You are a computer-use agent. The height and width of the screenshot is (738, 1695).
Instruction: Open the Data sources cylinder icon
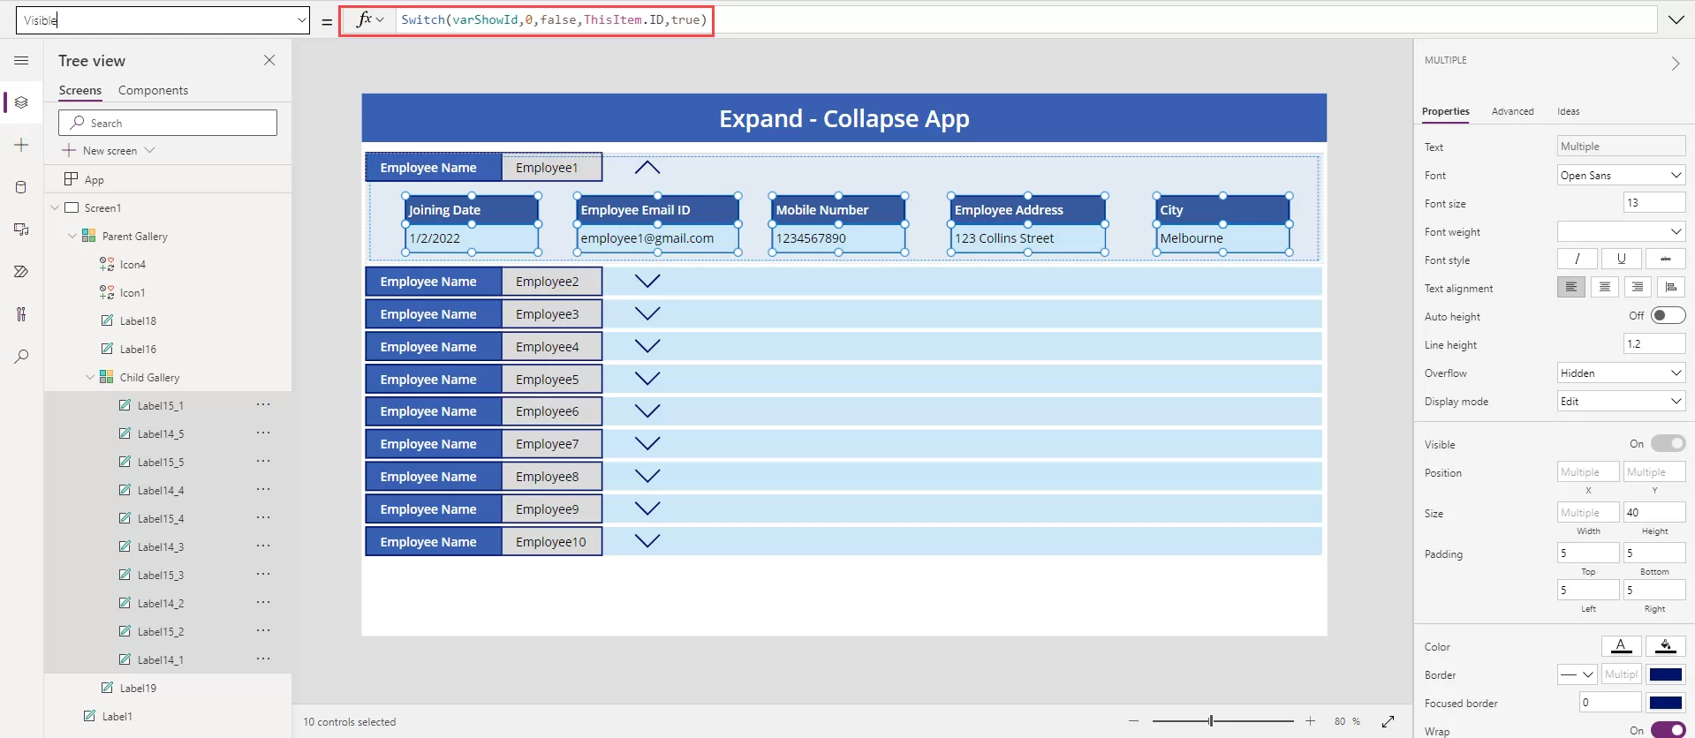click(x=21, y=187)
